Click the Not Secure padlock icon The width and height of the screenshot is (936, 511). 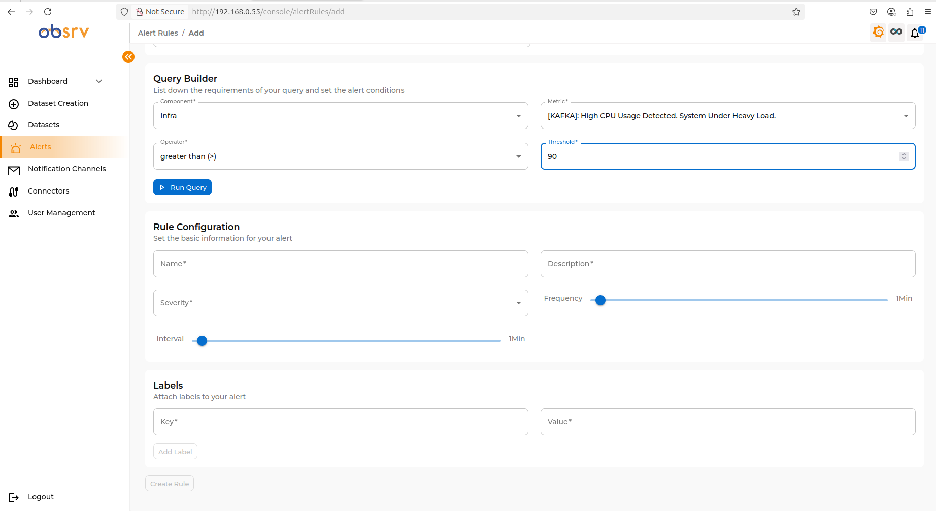click(x=139, y=12)
